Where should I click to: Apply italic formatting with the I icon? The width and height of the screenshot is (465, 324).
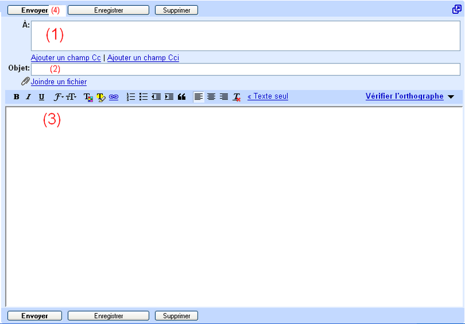coord(28,96)
